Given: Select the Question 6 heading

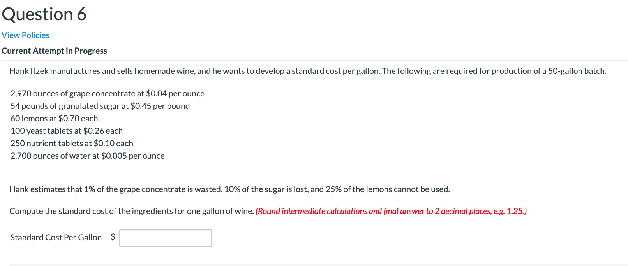Looking at the screenshot, I should (44, 14).
